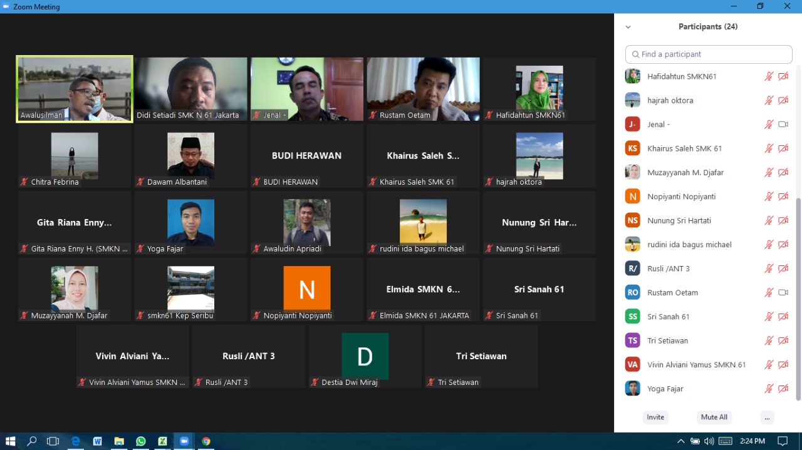
Task: Open taskbar search magnifier
Action: (x=31, y=441)
